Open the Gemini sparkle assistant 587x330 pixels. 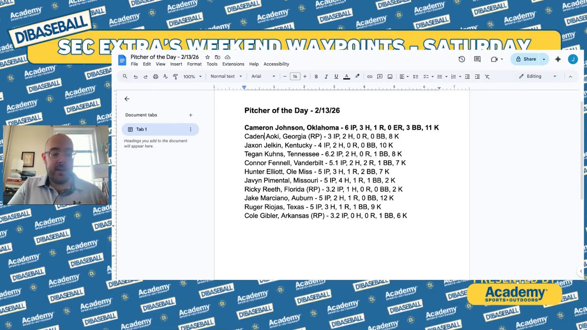tap(558, 59)
